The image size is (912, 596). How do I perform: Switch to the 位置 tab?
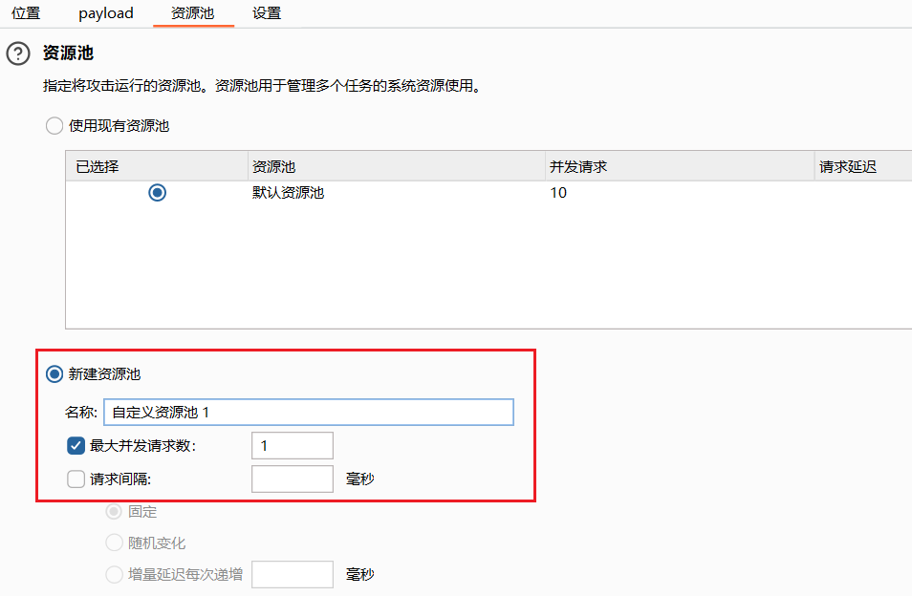(x=26, y=13)
